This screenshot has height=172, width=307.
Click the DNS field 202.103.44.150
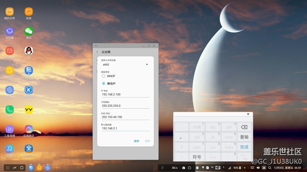coord(126,117)
